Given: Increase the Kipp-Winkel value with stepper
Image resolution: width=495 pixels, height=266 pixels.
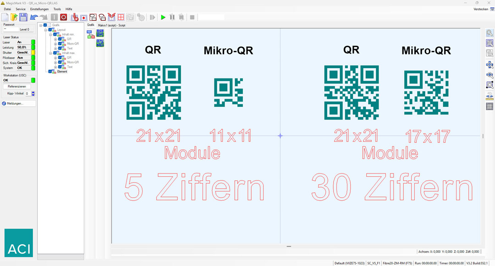Looking at the screenshot, I should 33,92.
